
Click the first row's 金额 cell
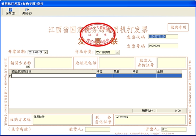click(x=169, y=75)
